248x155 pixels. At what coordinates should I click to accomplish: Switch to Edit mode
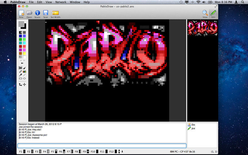click(213, 13)
